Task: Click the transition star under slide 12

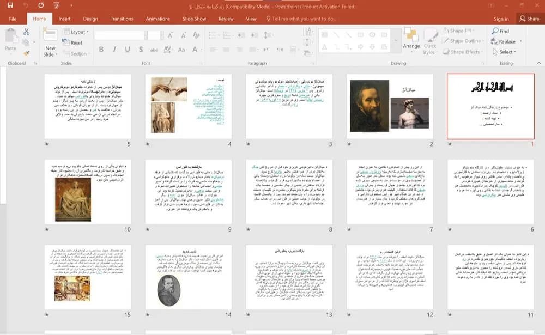Action: coord(349,314)
